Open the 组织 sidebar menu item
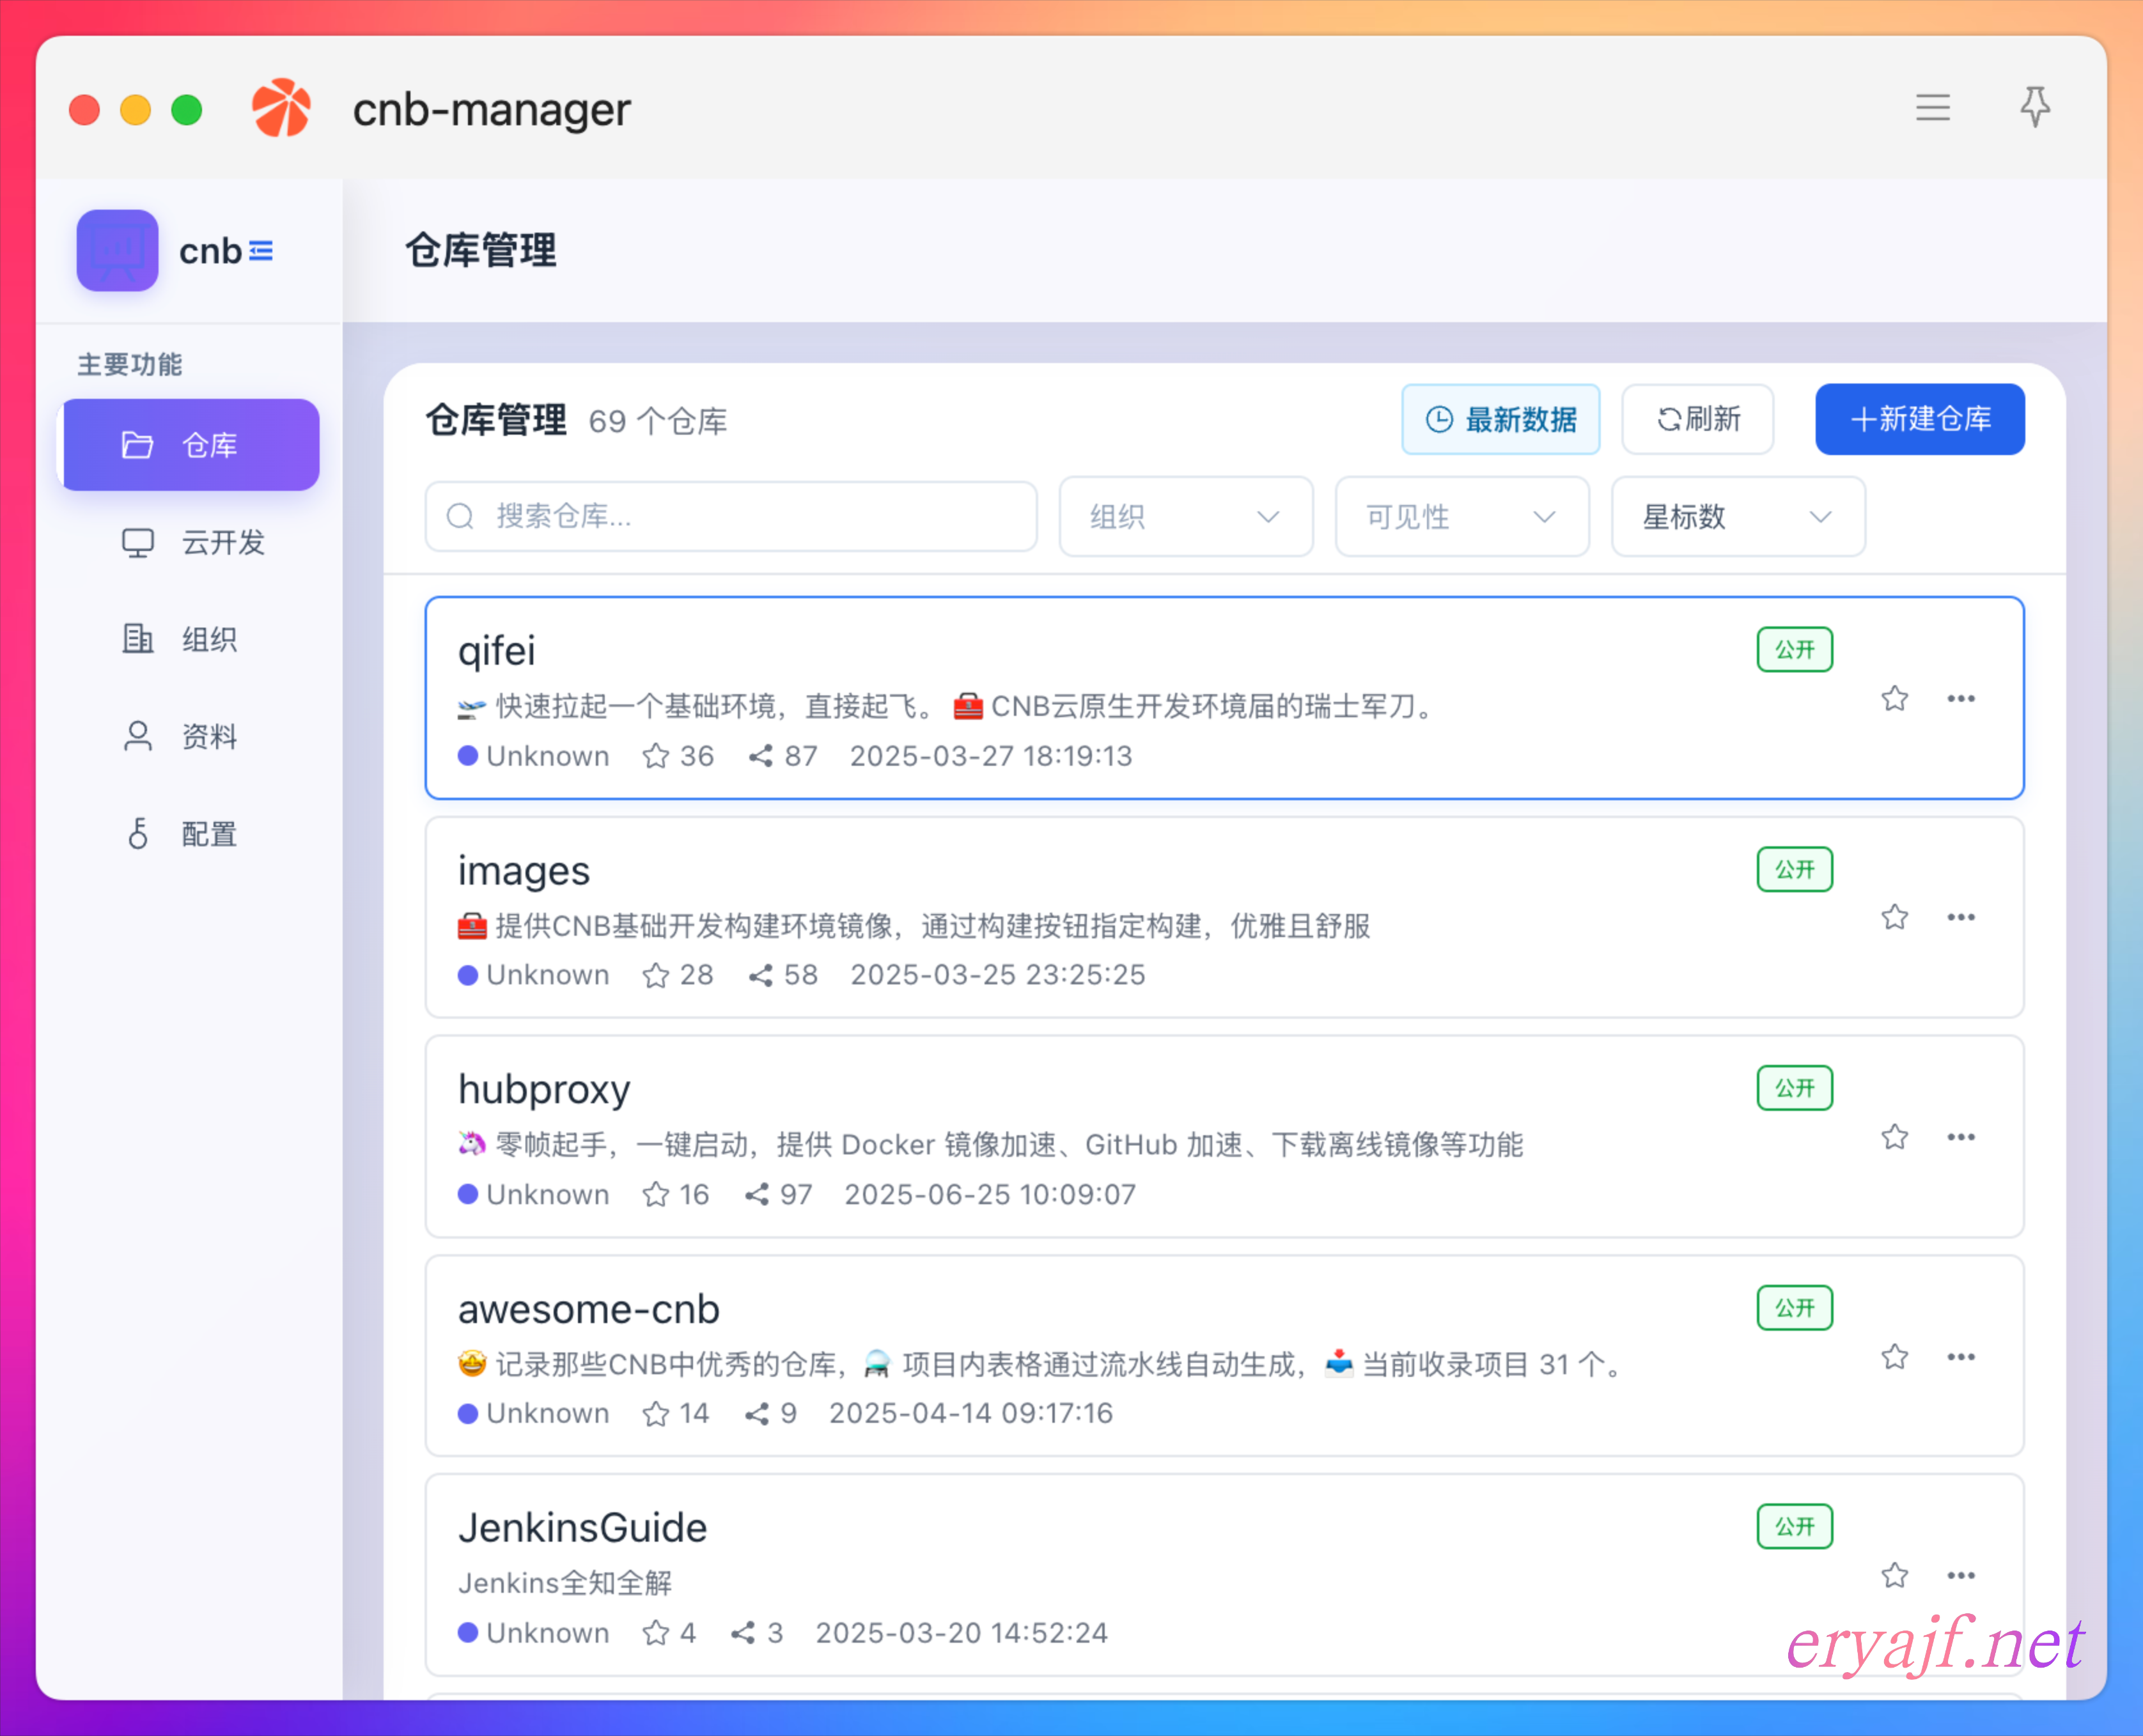This screenshot has height=1736, width=2143. (191, 639)
